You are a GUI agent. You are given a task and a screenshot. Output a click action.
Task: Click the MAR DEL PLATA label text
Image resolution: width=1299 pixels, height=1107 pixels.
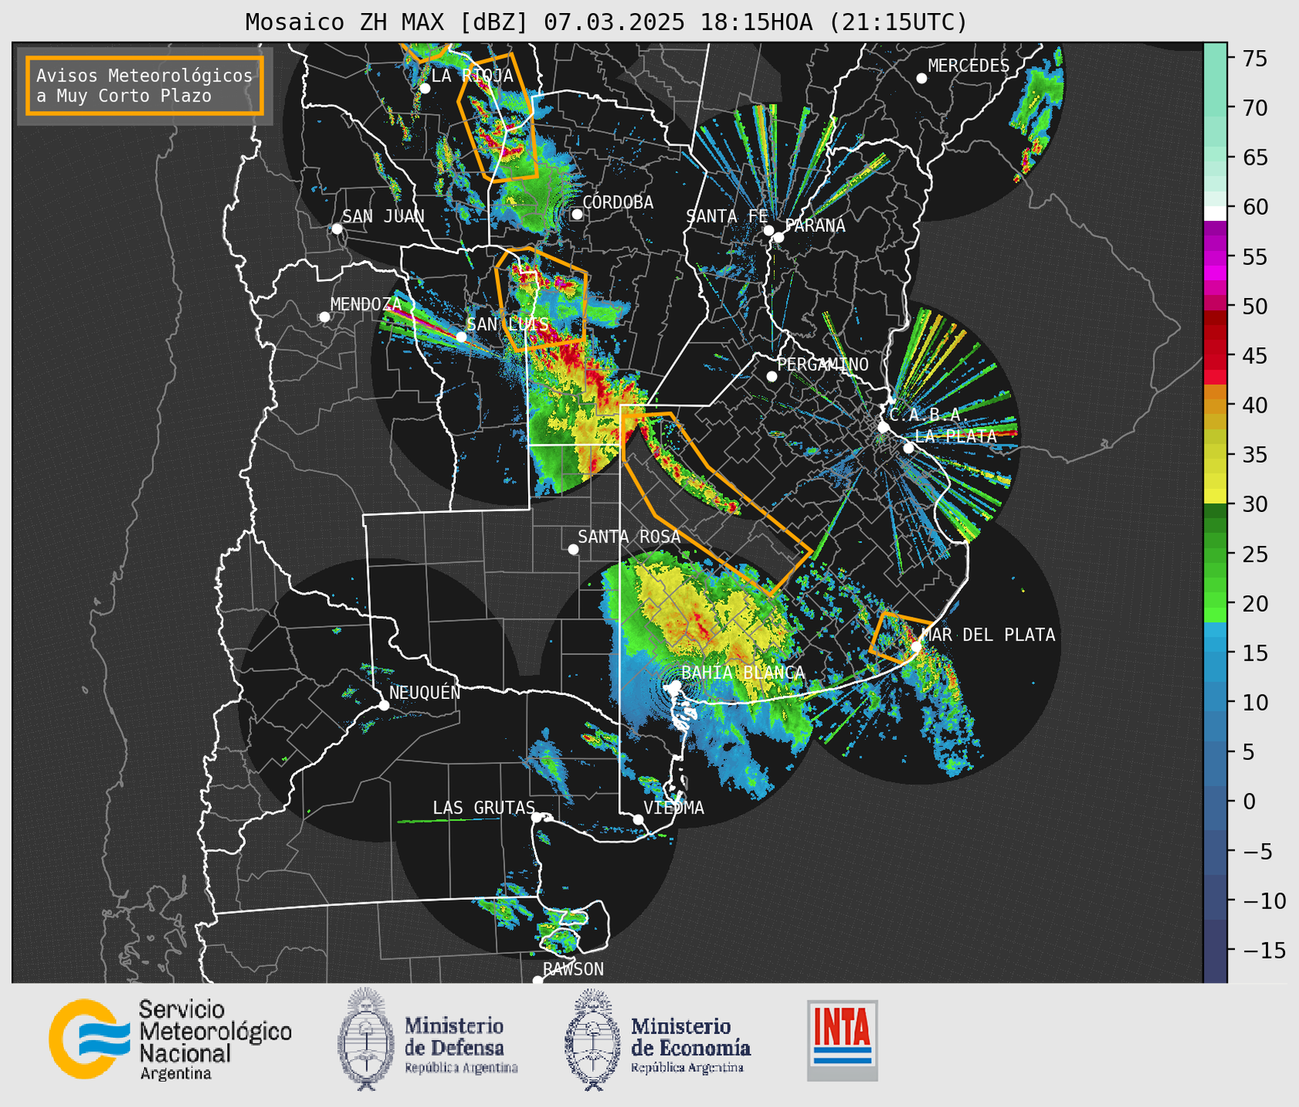988,635
